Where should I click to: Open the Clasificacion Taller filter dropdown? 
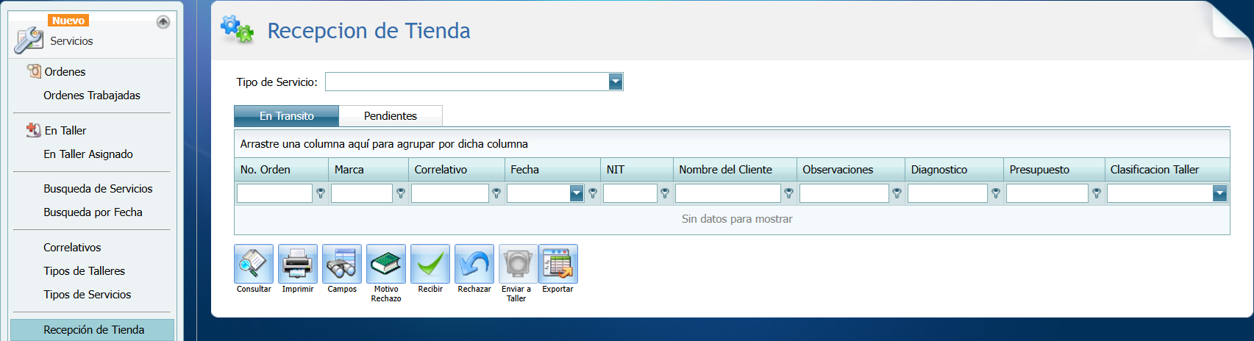pos(1220,193)
